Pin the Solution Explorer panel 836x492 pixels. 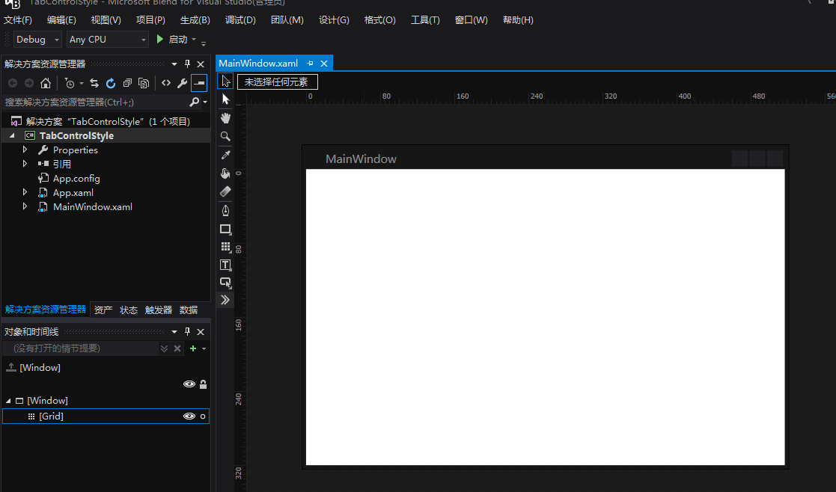click(188, 64)
